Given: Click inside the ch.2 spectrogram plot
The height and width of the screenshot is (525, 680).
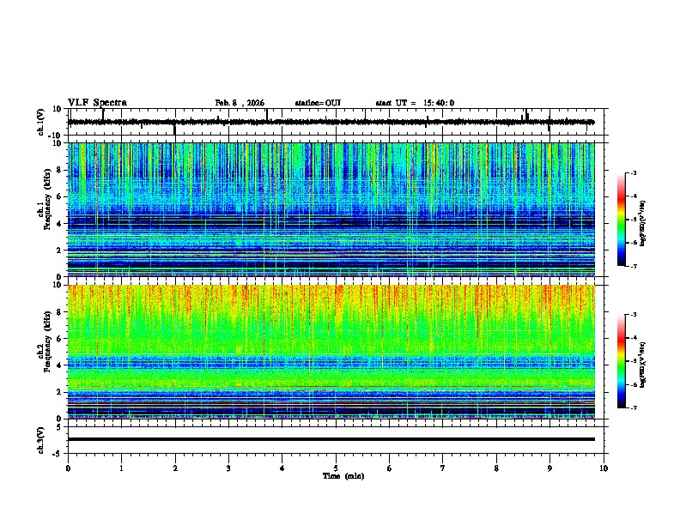Looking at the screenshot, I should pos(331,352).
